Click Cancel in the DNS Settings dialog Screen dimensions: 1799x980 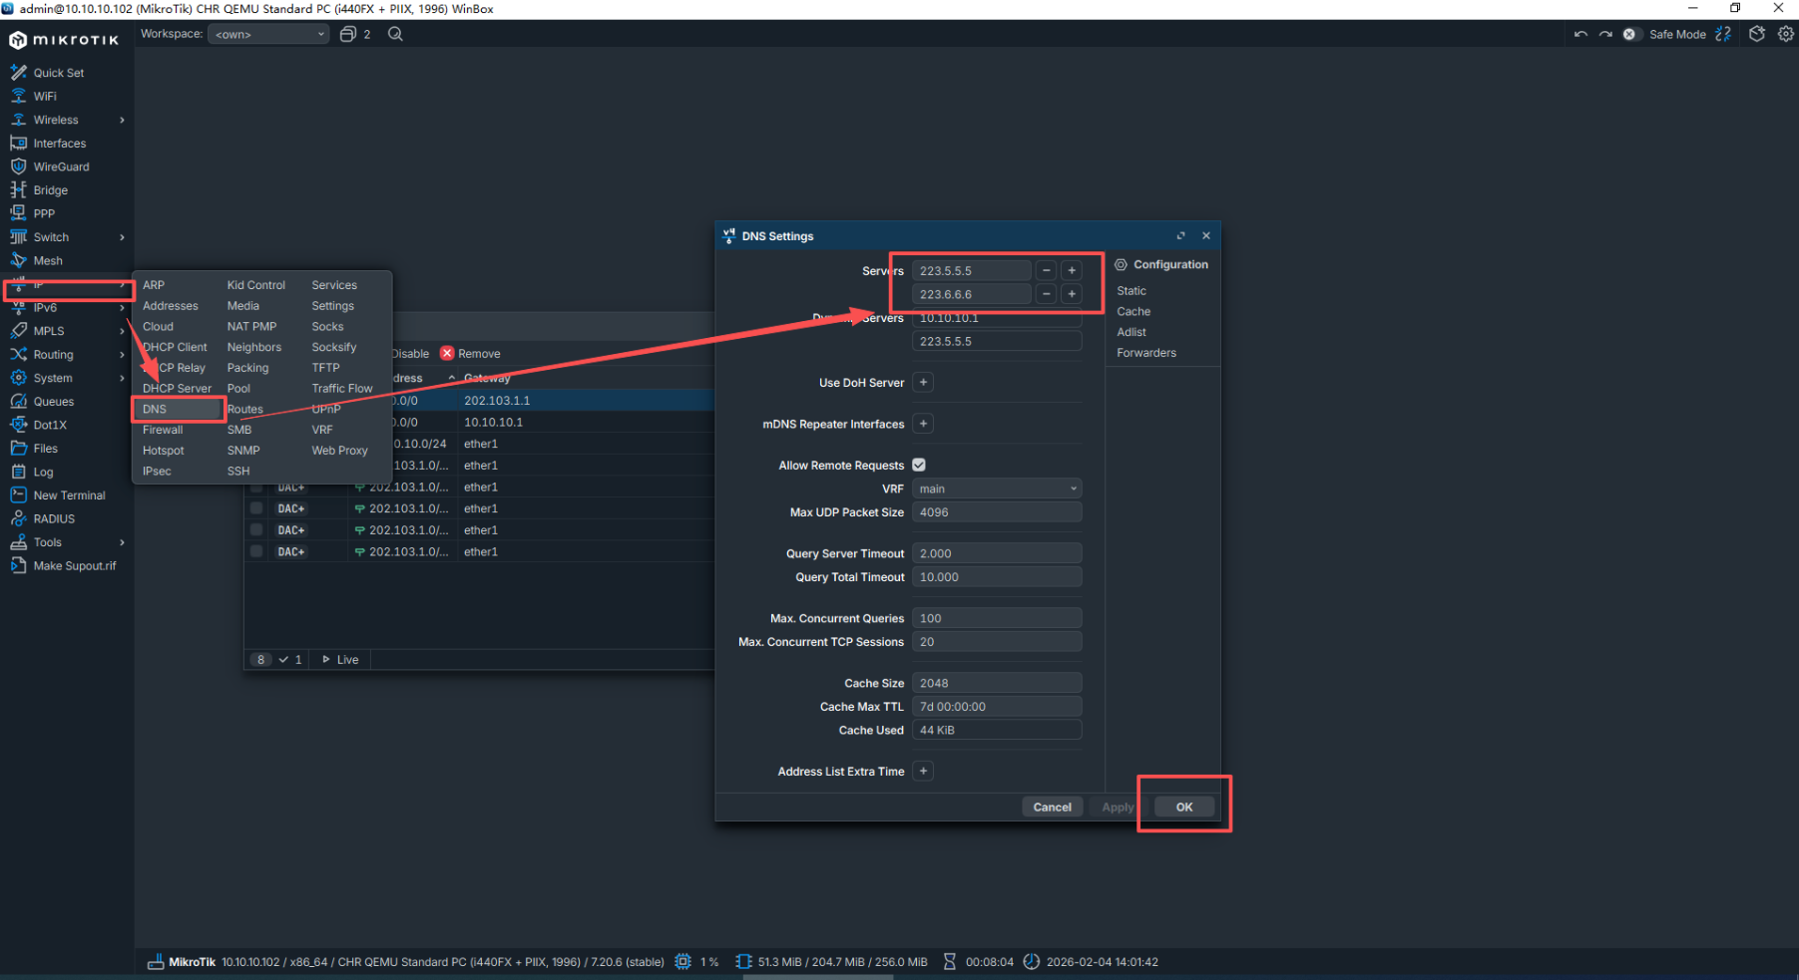pyautogui.click(x=1052, y=808)
